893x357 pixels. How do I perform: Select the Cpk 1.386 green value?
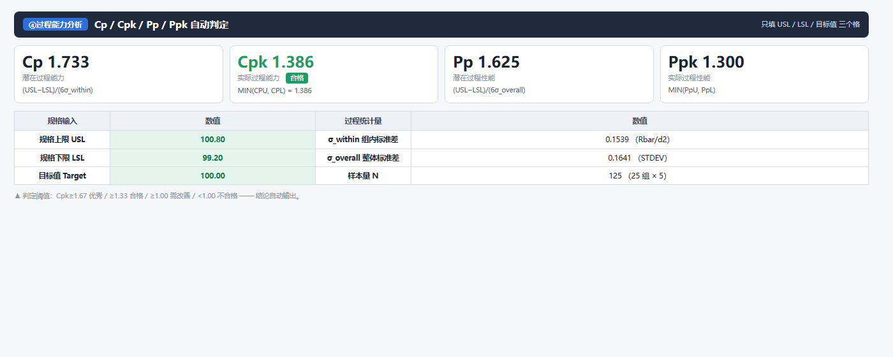click(x=276, y=62)
